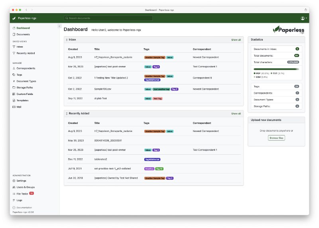Screen dimensions: 319x228
Task: Click the Browse files button
Action: click(x=276, y=138)
